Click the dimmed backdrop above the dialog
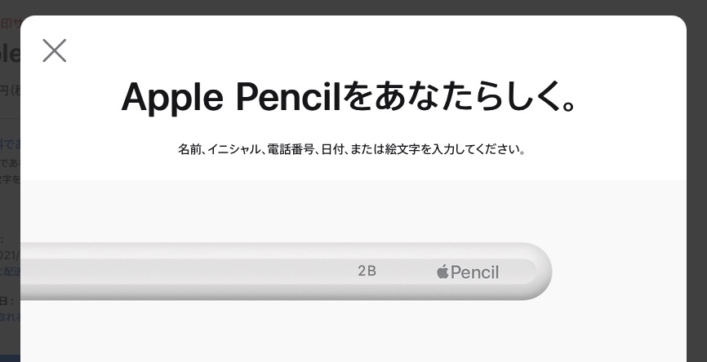This screenshot has width=707, height=362. [x=353, y=7]
